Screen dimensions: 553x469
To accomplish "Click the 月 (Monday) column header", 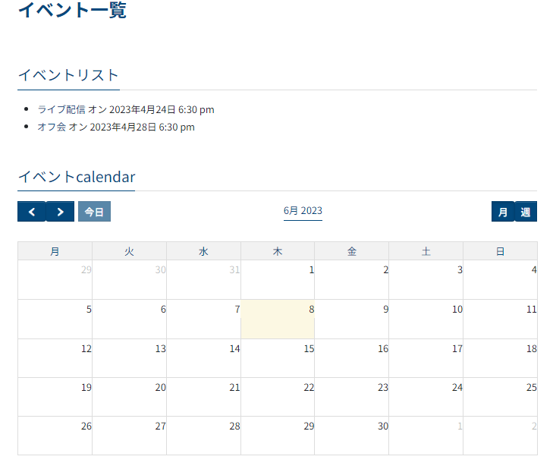I will click(55, 251).
